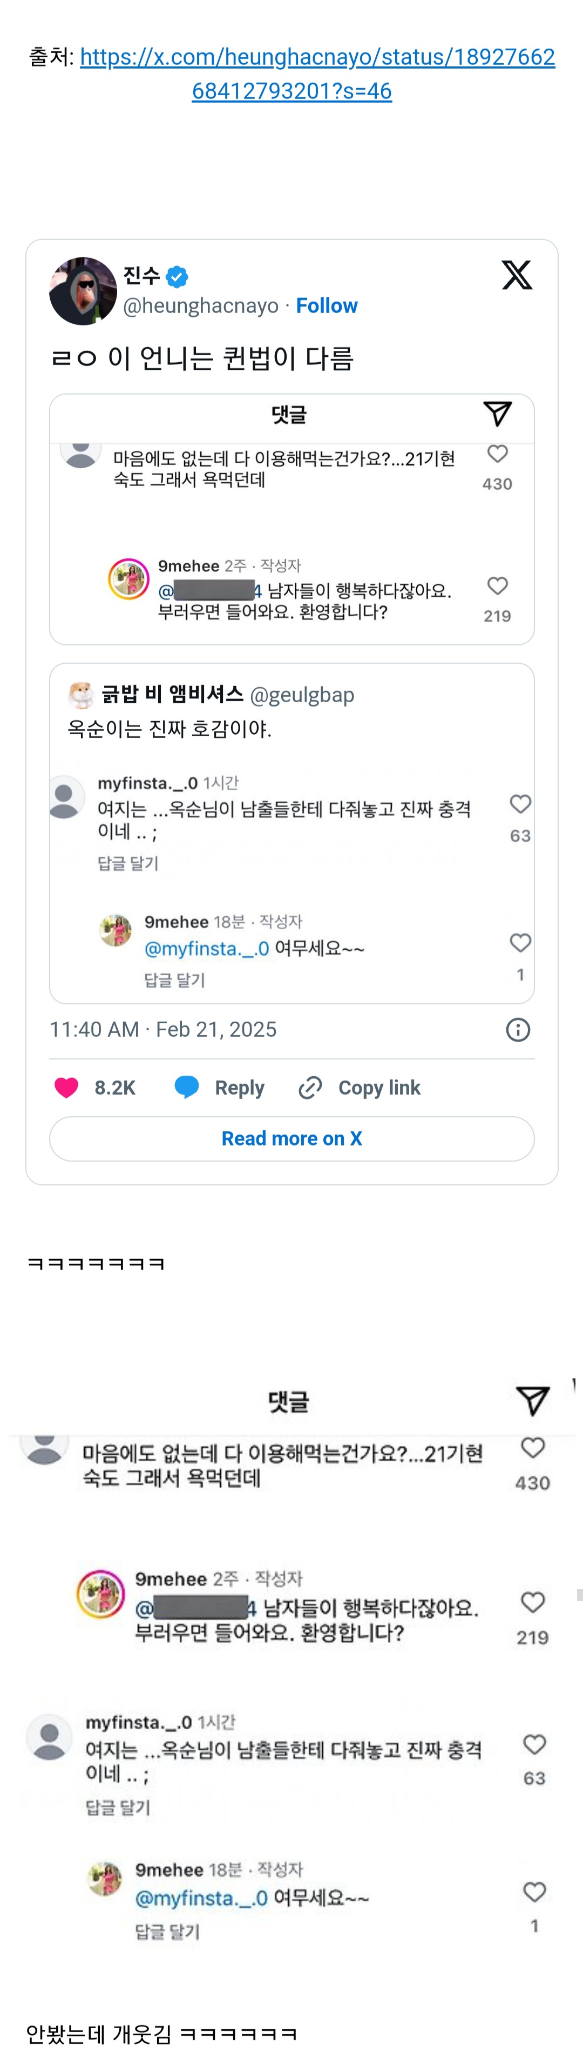This screenshot has width=583, height=2072.
Task: Copy link to the tweet
Action: [360, 1088]
